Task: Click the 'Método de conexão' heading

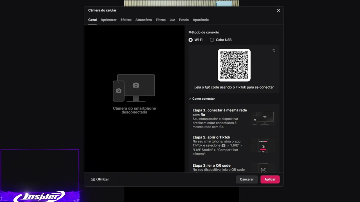Action: (x=204, y=32)
